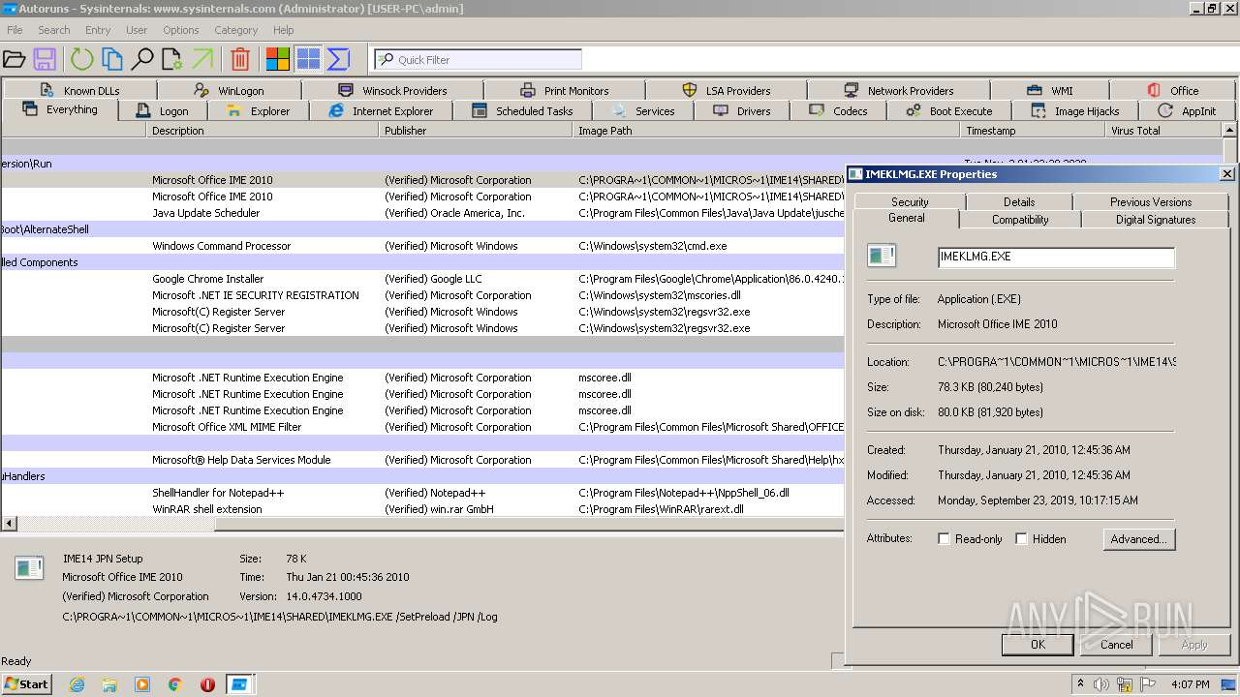
Task: Open the Previous Versions tab
Action: [1151, 201]
